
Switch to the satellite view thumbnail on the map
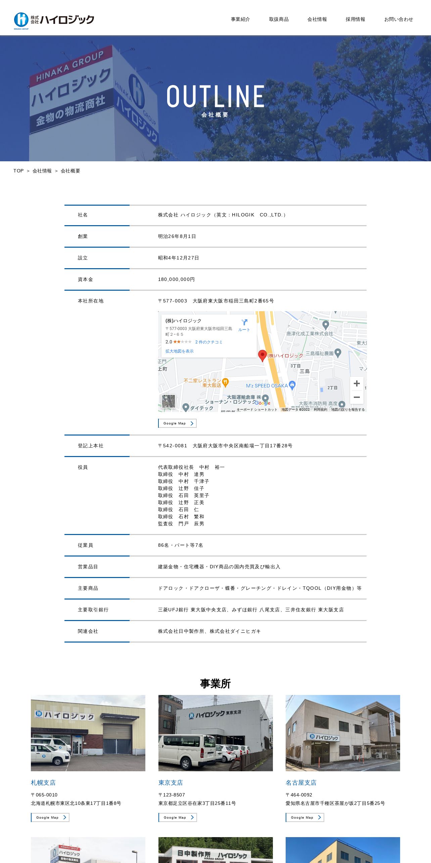(169, 401)
